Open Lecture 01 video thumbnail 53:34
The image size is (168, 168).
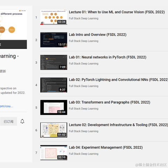click(54, 17)
